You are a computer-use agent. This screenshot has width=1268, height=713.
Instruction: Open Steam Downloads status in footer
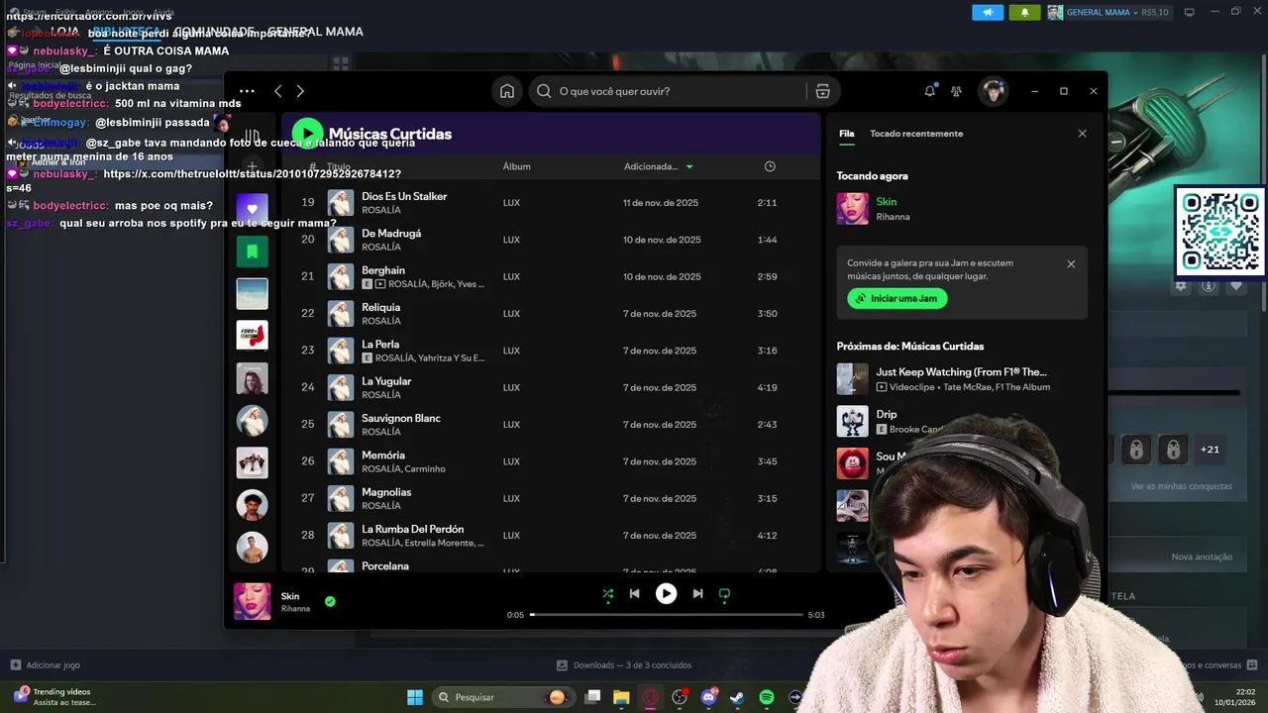tap(624, 665)
